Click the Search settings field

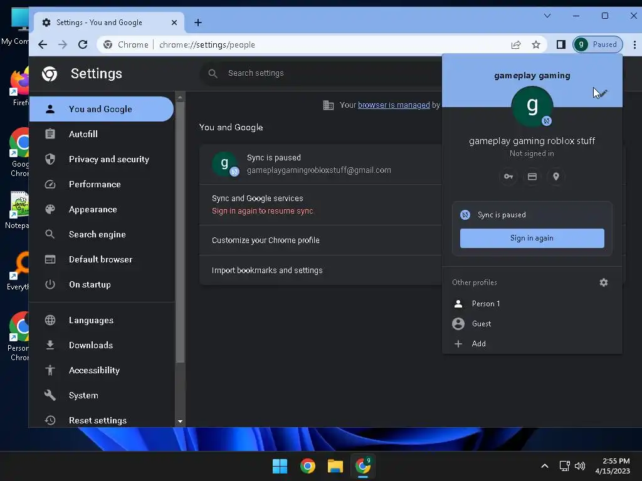pyautogui.click(x=321, y=73)
